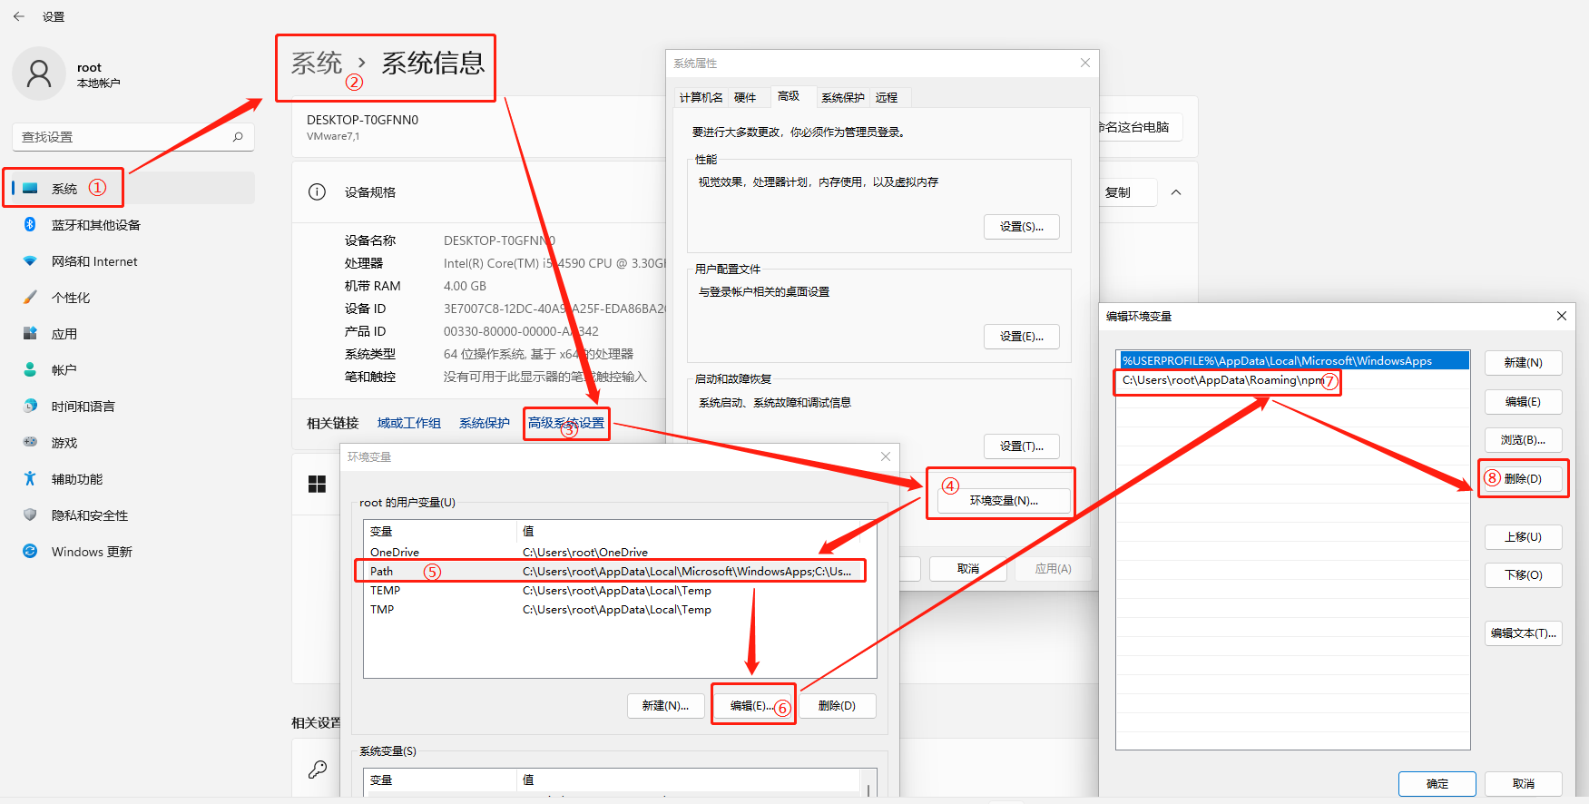
Task: Select the System Protection tab
Action: pos(842,98)
